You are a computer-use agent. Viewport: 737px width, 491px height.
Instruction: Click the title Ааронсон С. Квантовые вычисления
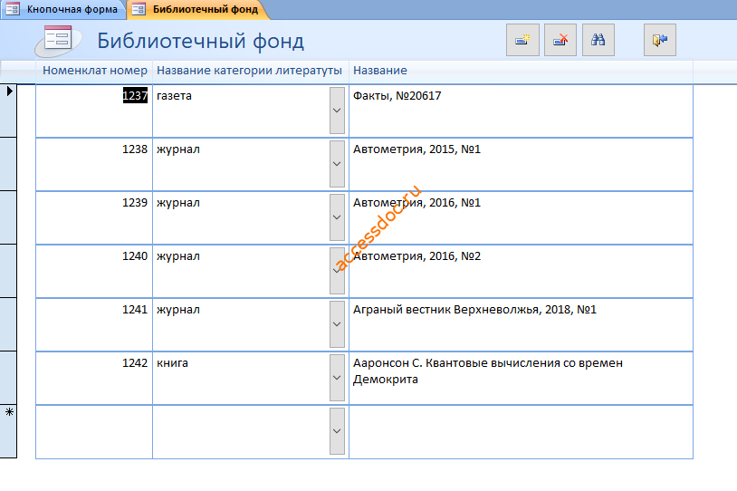click(x=488, y=371)
